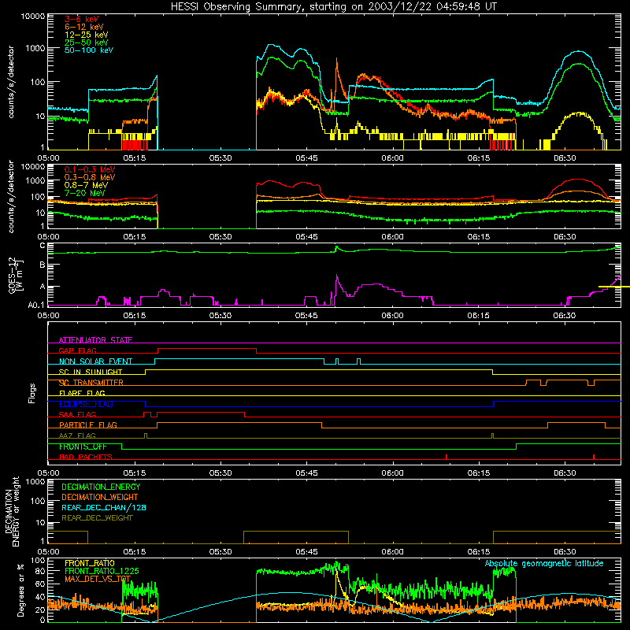Select the GAP_FLAG label
This screenshot has height=630, width=630.
(77, 350)
